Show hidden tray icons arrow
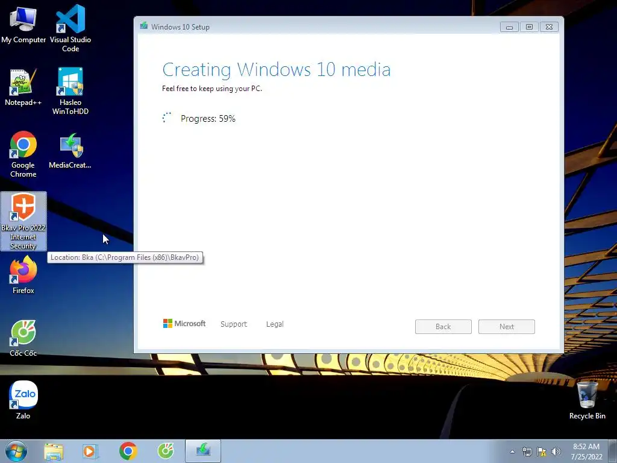The image size is (617, 463). pos(512,452)
